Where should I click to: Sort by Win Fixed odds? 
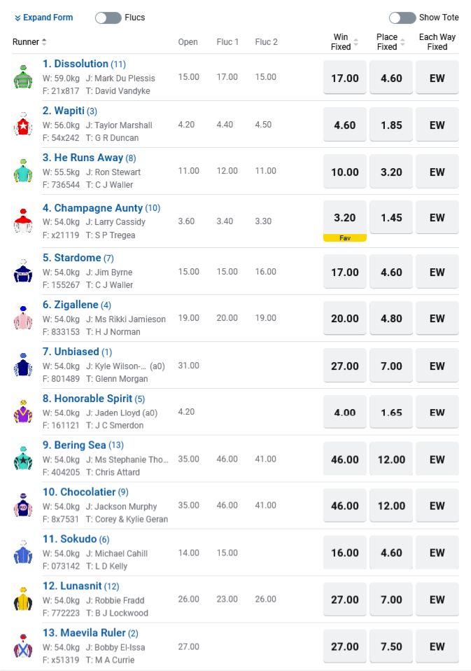[356, 43]
